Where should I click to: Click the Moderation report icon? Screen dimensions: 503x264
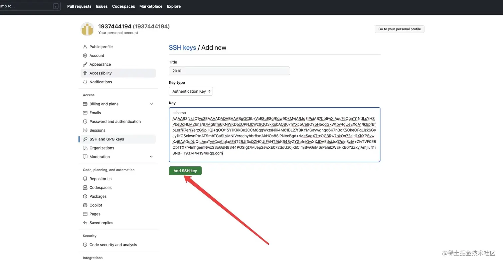[85, 157]
